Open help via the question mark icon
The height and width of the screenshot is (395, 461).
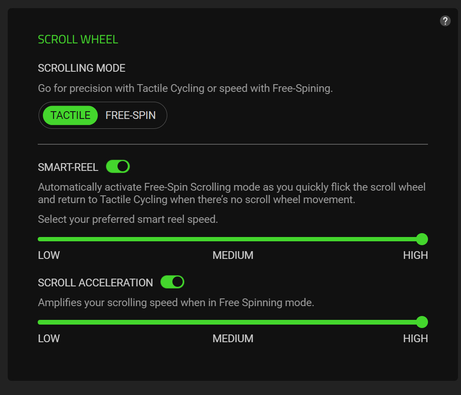pos(445,21)
